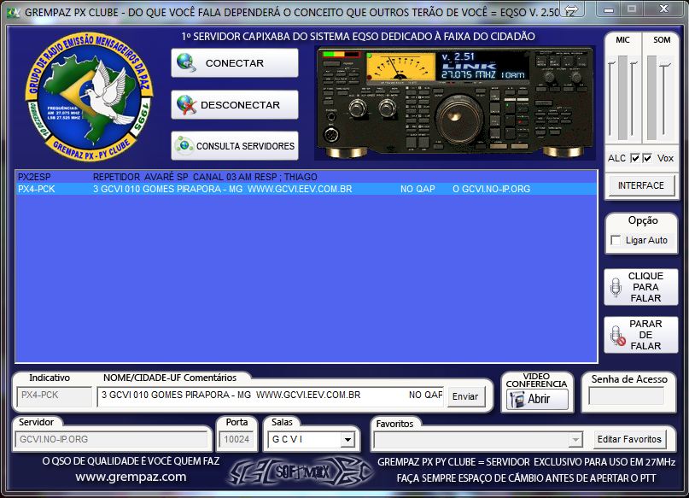Click the double-arrow button in the title bar
Image resolution: width=689 pixels, height=498 pixels.
click(x=571, y=9)
